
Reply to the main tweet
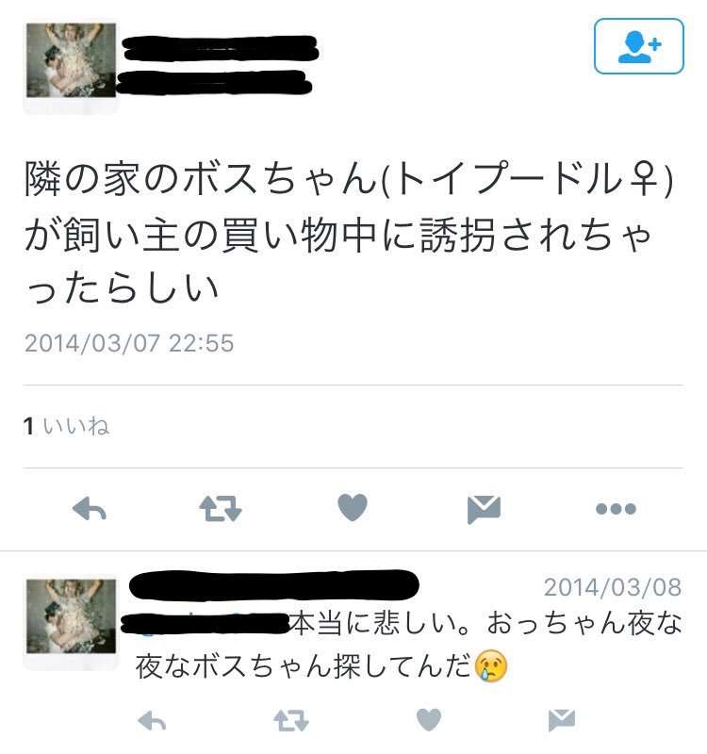click(90, 509)
